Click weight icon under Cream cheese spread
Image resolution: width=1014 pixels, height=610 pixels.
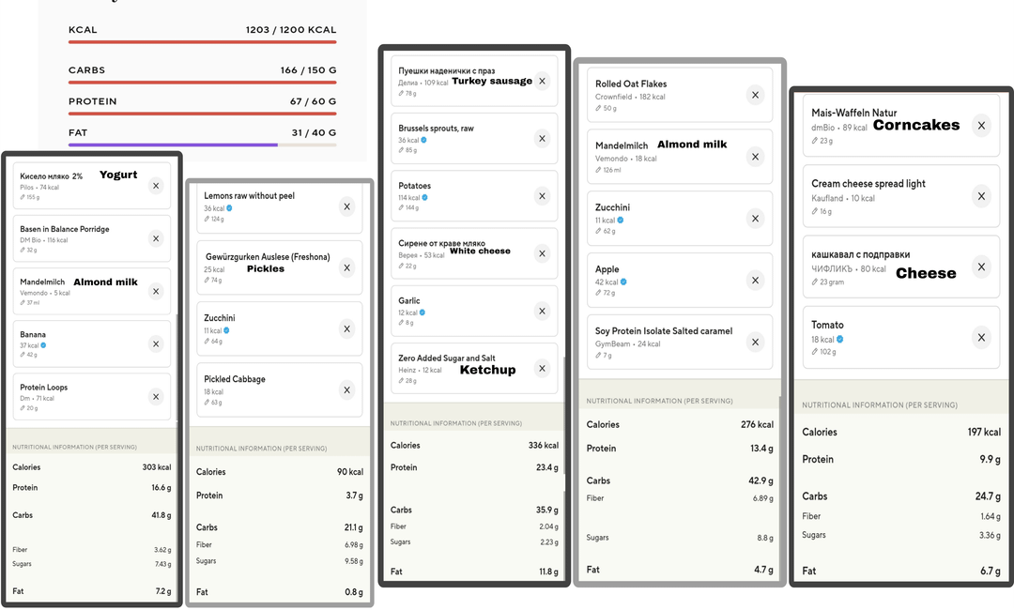click(815, 212)
